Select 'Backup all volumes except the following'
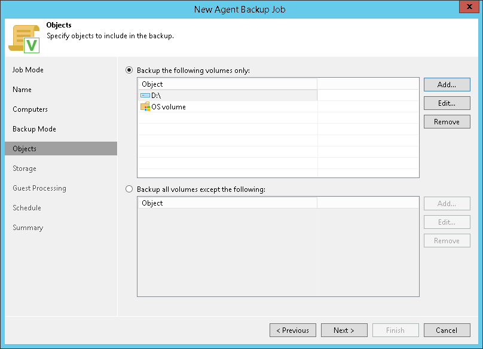The width and height of the screenshot is (483, 349). pos(129,189)
